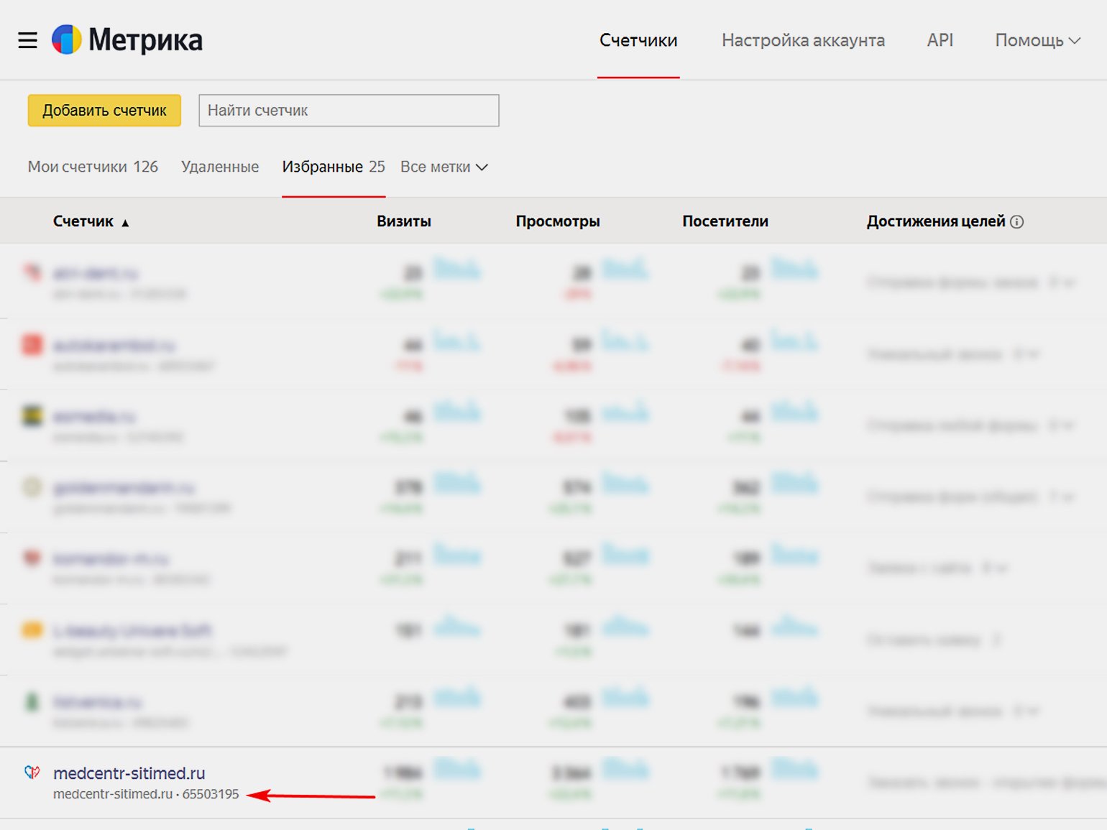Sort by the Счетчик column

click(x=83, y=221)
